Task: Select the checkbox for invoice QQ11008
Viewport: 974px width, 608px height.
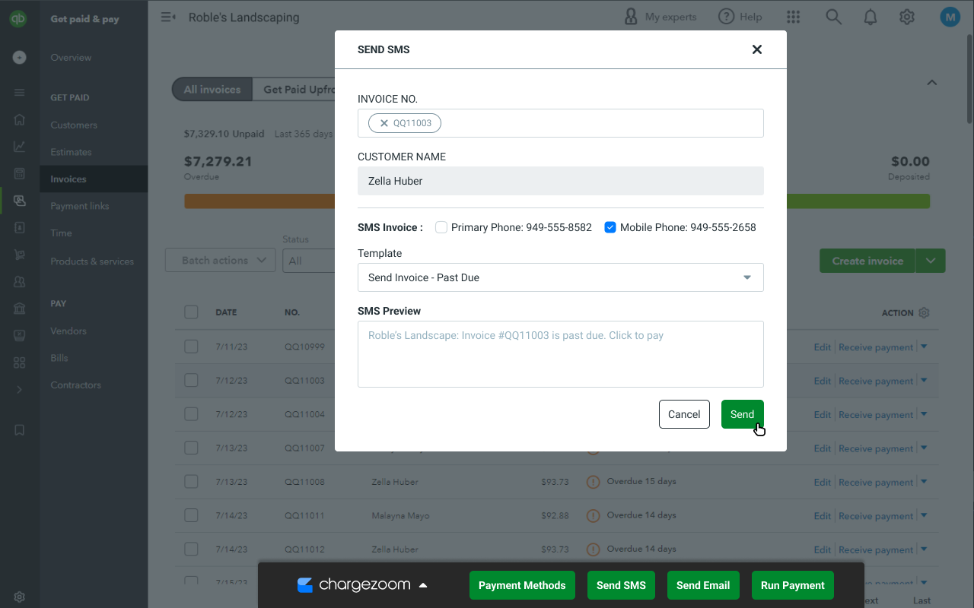Action: [191, 482]
